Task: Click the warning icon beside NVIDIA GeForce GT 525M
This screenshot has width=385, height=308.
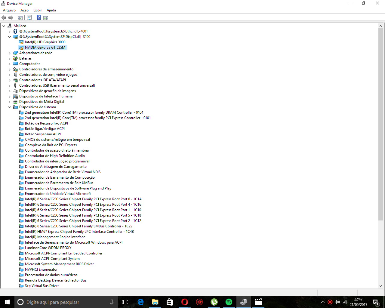Action: point(21,48)
